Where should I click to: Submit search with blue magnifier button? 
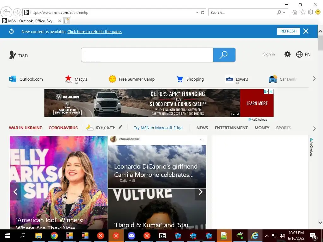pos(224,55)
